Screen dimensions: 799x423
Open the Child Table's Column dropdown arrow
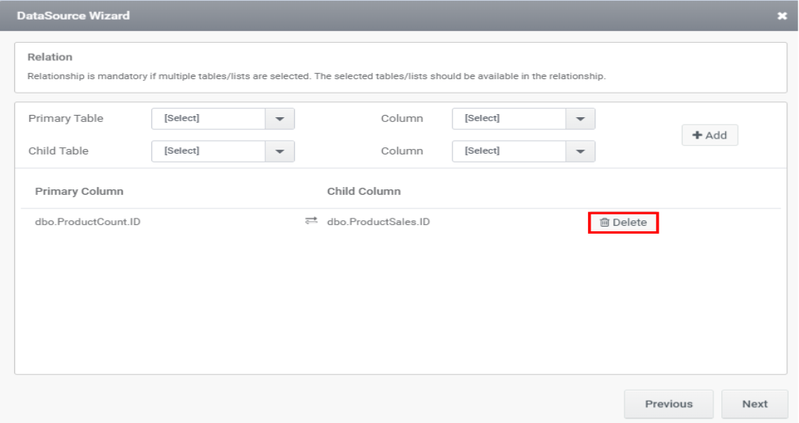pos(580,151)
